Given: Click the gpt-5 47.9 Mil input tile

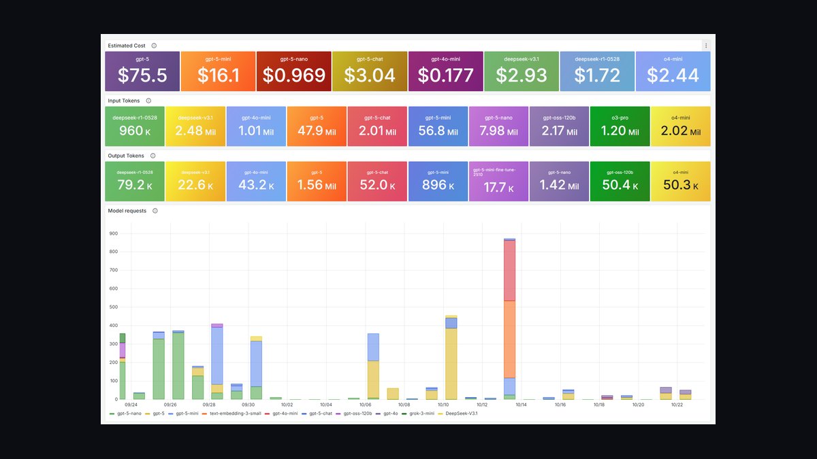Looking at the screenshot, I should pos(317,126).
